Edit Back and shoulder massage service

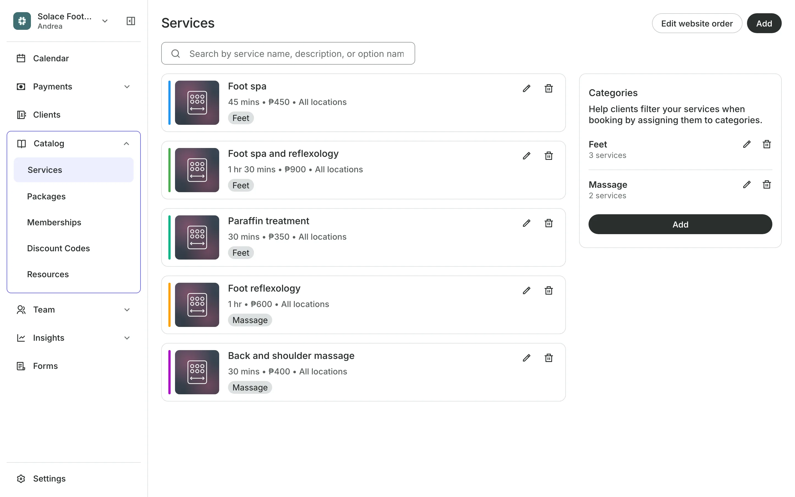(x=526, y=358)
